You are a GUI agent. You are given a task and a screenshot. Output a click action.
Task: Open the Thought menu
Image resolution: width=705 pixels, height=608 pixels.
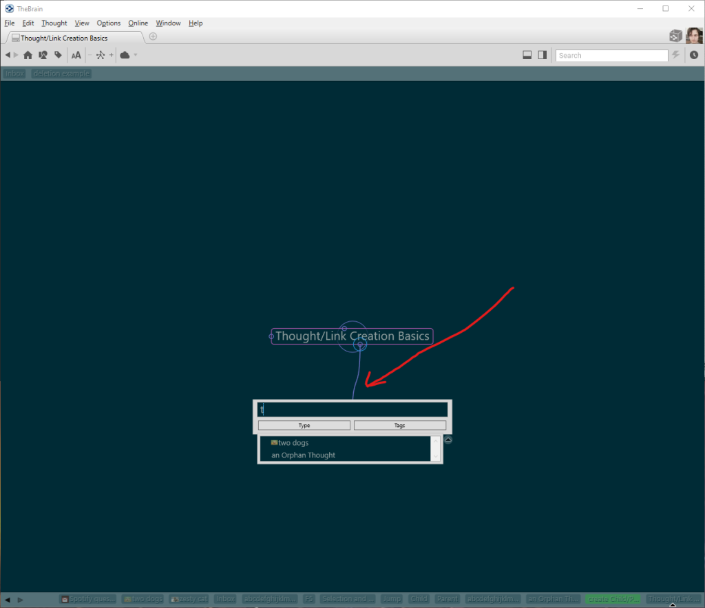pyautogui.click(x=54, y=23)
